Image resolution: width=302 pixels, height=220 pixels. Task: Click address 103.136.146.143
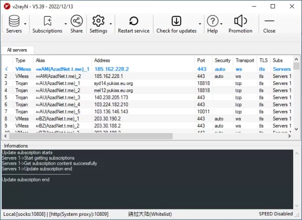[x=111, y=112]
